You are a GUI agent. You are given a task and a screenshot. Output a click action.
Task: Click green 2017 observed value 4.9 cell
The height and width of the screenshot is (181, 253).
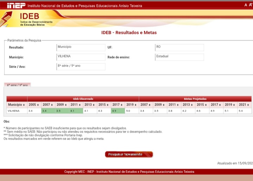click(118, 111)
